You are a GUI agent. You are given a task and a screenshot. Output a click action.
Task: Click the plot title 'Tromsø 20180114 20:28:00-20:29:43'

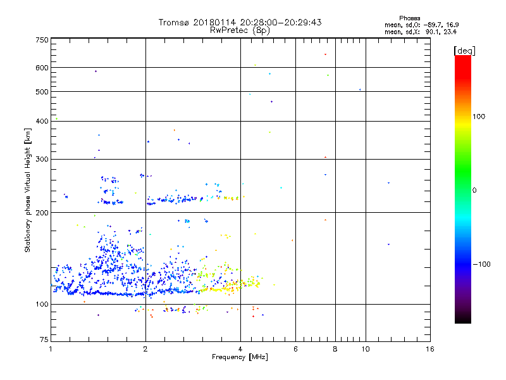pos(240,22)
